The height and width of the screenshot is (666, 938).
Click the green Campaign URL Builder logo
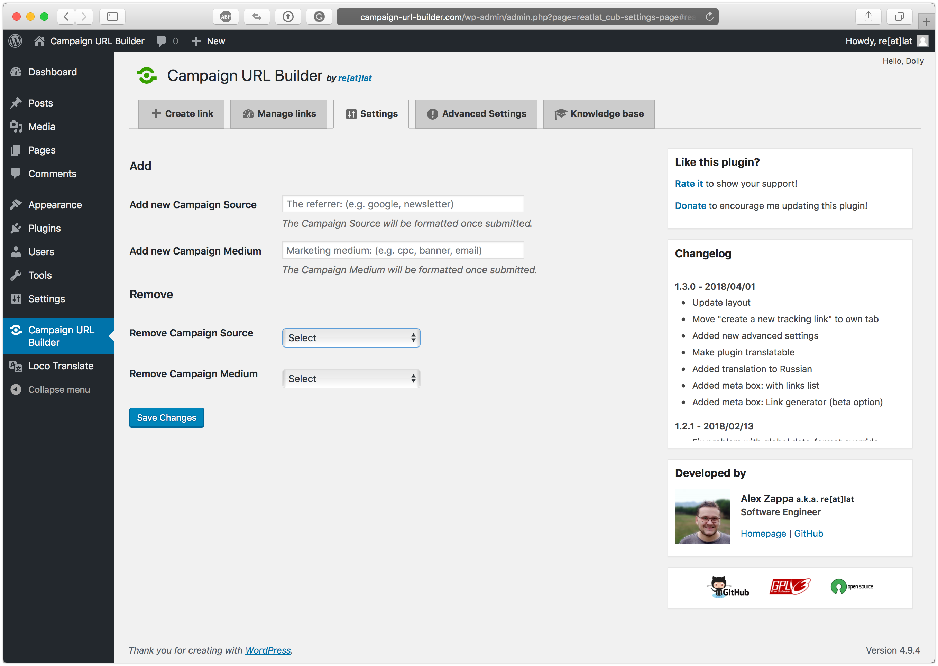click(146, 75)
